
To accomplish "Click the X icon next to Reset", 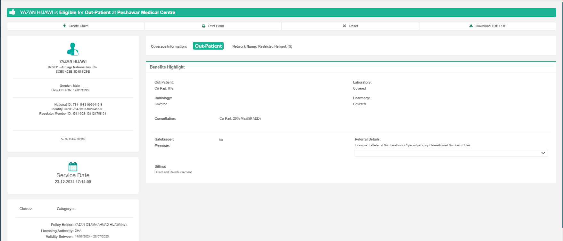I will [x=344, y=26].
